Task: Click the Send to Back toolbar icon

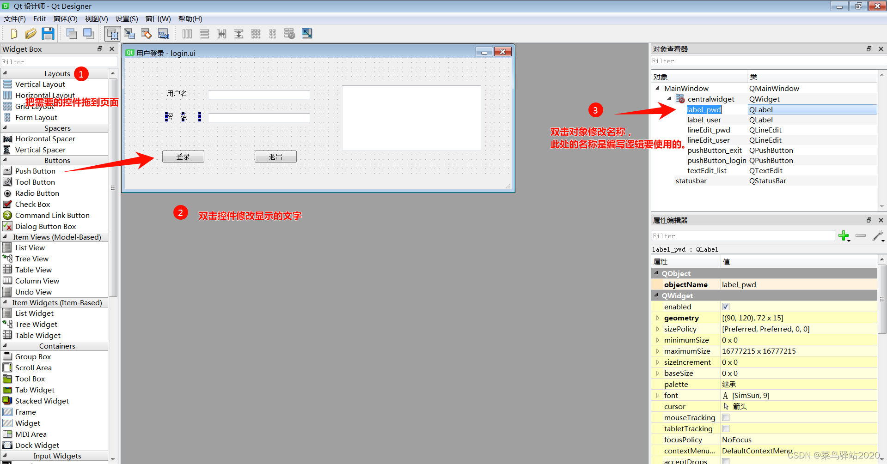Action: (x=72, y=34)
